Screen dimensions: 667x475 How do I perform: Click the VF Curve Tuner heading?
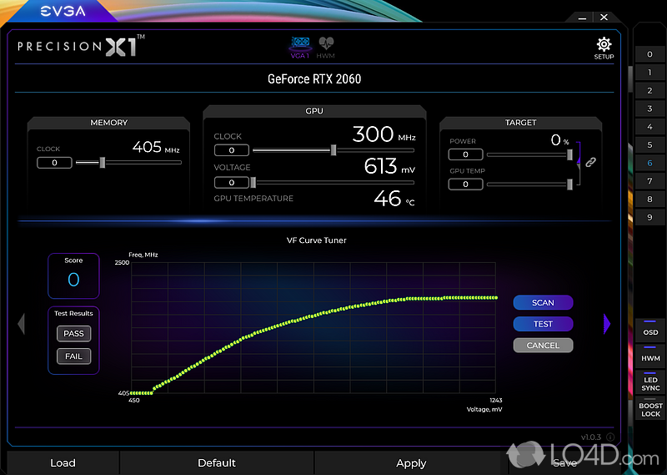coord(317,240)
